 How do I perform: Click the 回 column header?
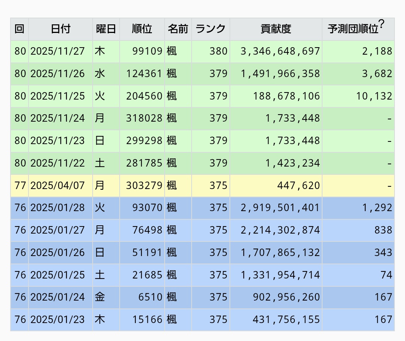point(19,29)
